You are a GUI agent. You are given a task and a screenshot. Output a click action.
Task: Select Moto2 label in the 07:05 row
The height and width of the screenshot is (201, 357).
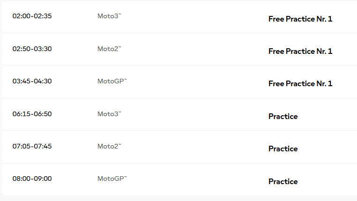click(109, 146)
